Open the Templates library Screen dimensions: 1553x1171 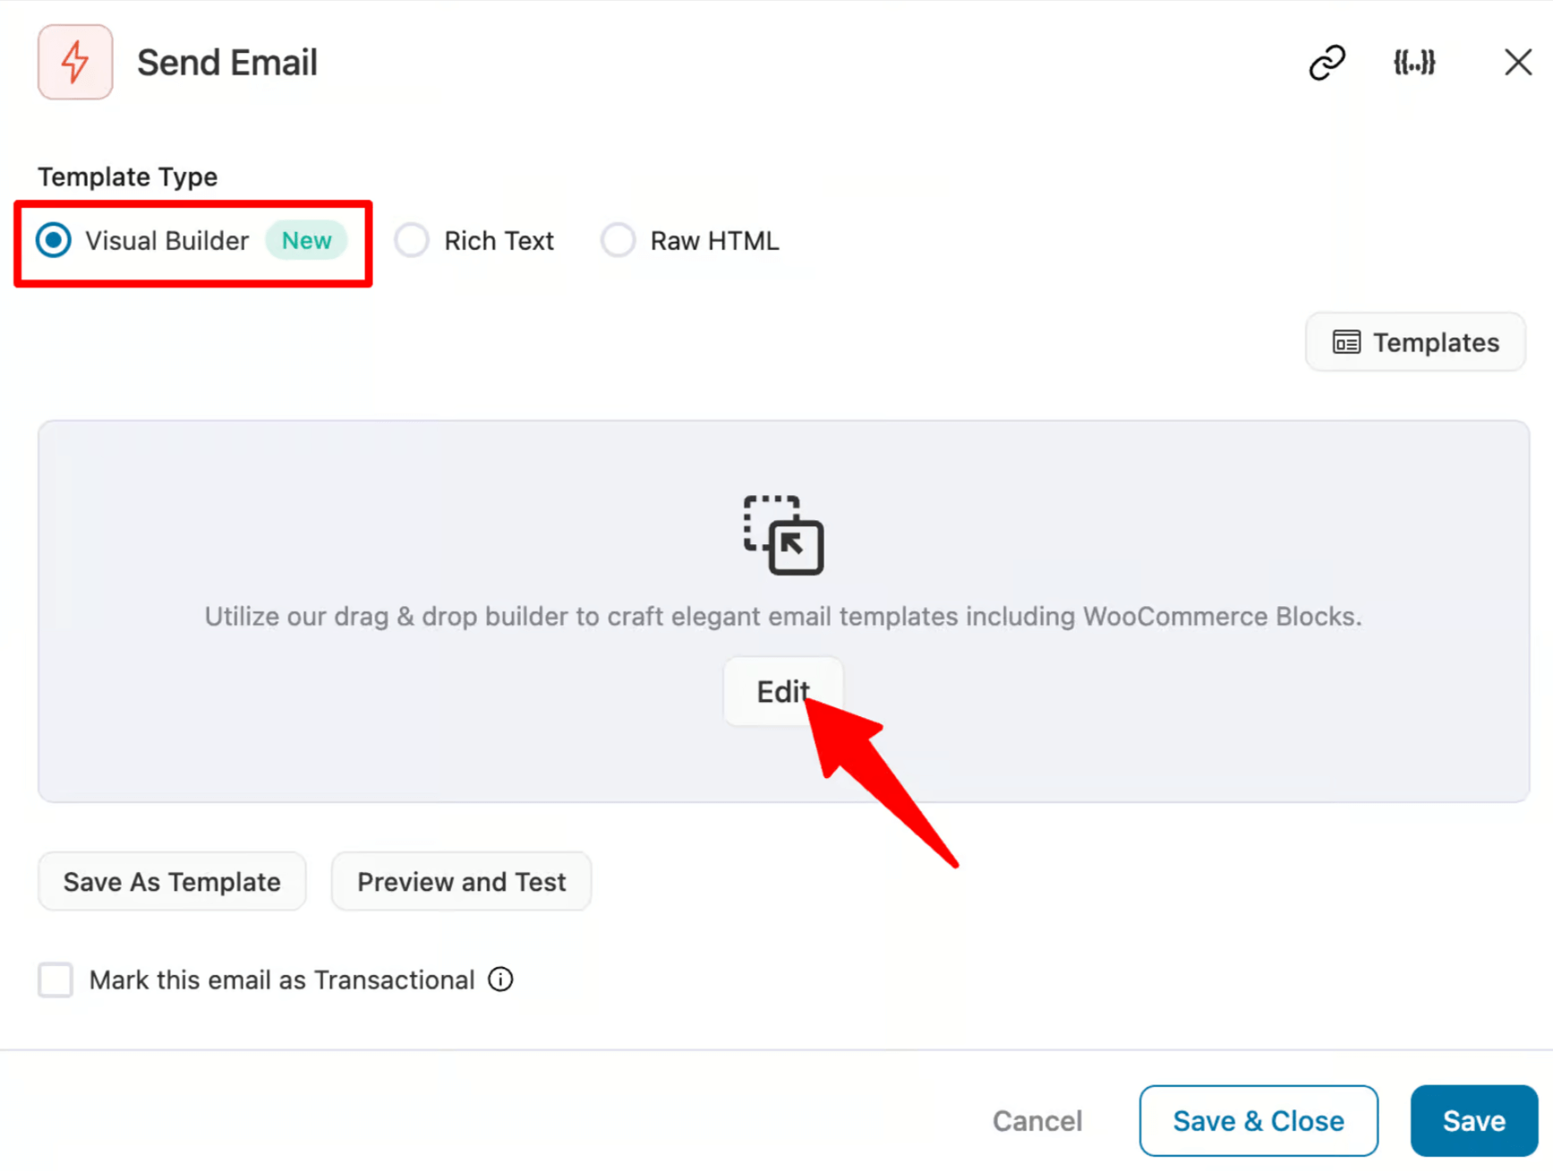click(x=1415, y=342)
